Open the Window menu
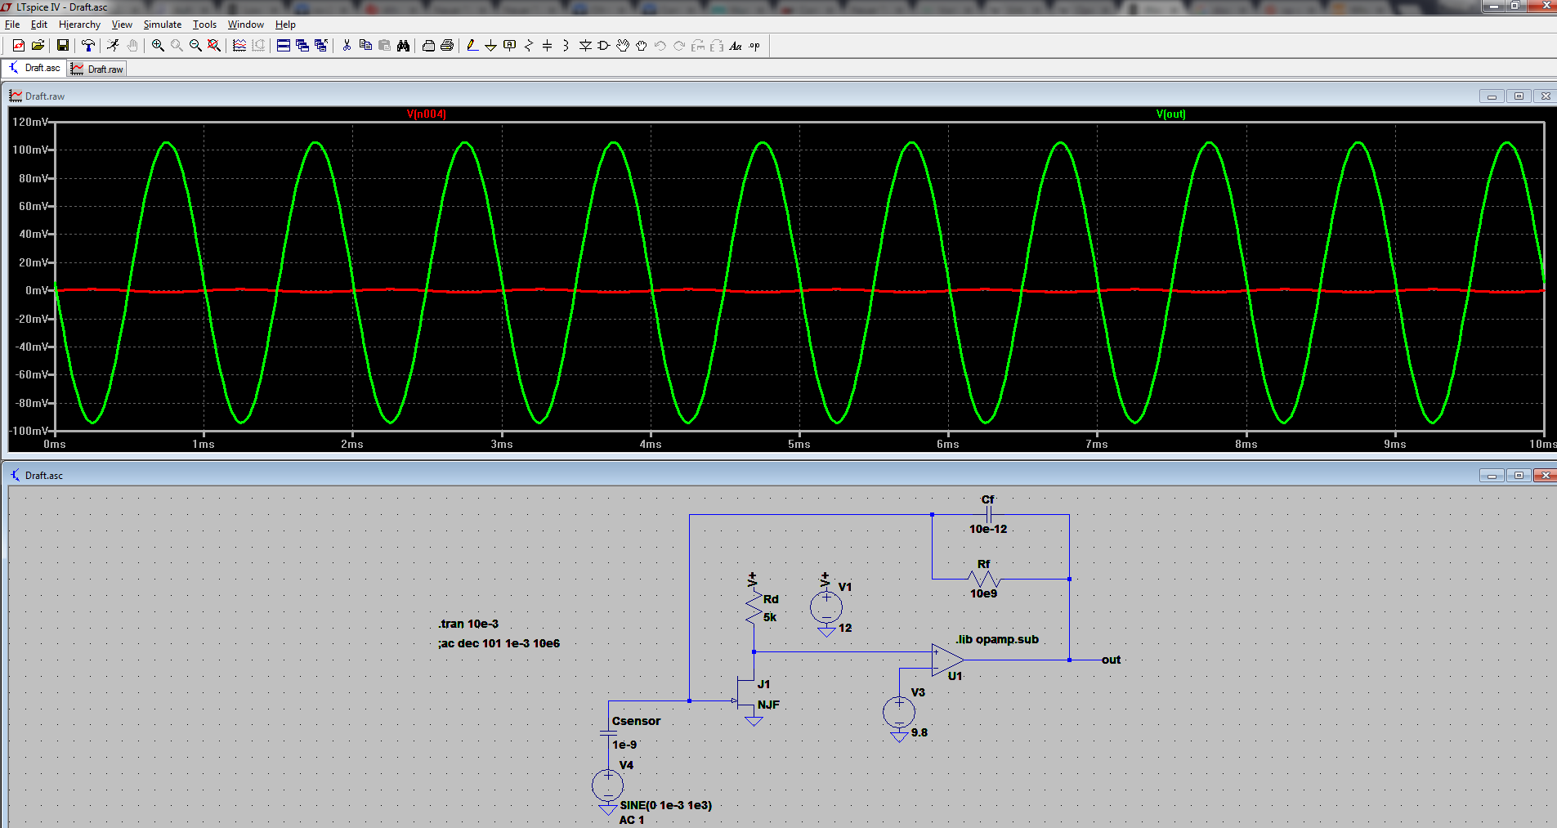This screenshot has height=828, width=1557. click(x=246, y=25)
